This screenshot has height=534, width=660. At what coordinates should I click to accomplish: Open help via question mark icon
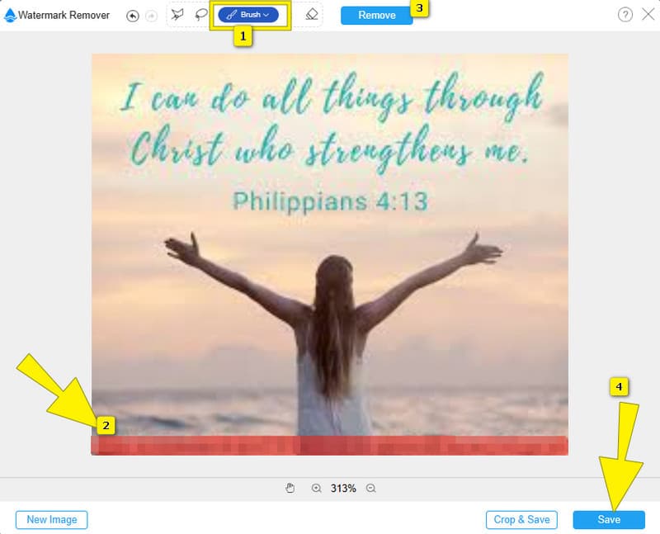point(625,15)
